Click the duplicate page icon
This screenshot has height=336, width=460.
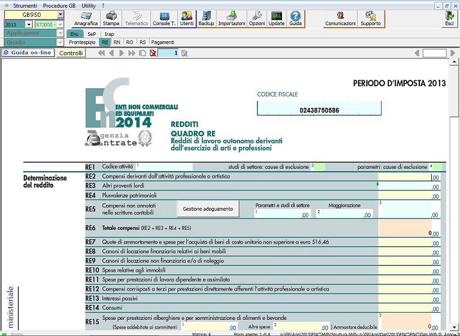(143, 53)
